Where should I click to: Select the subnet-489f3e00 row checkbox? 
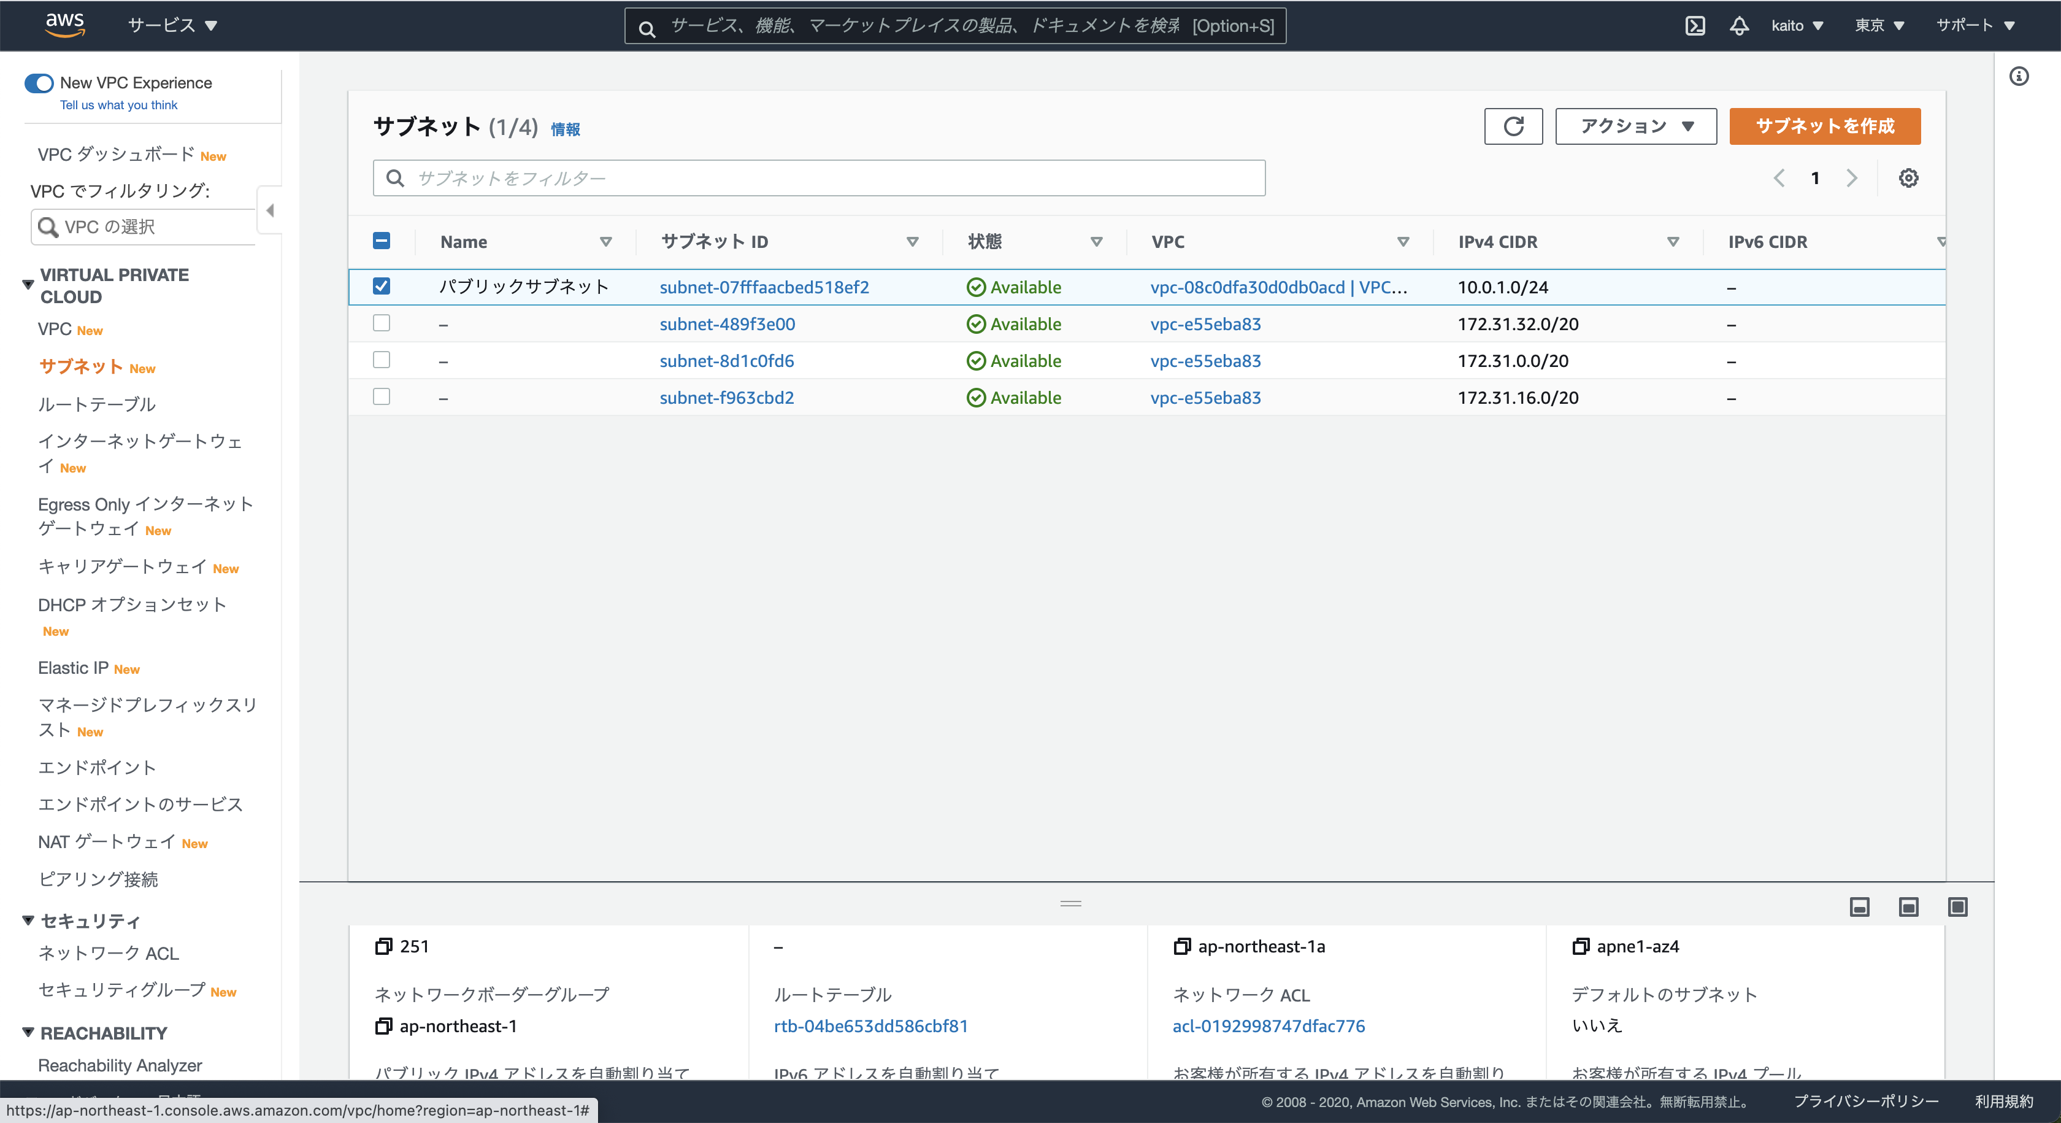coord(382,323)
